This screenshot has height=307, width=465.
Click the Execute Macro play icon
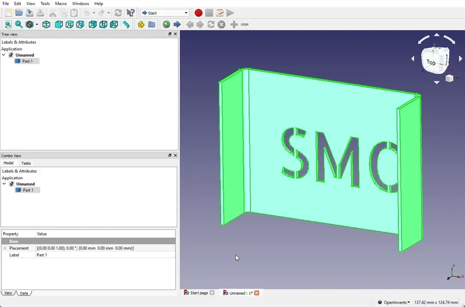(x=230, y=13)
